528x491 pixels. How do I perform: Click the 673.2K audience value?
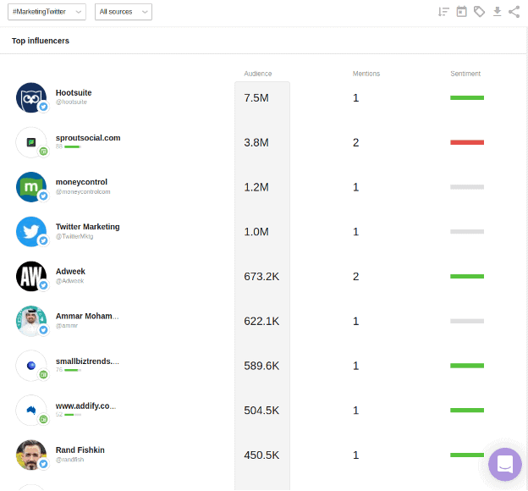click(x=261, y=276)
